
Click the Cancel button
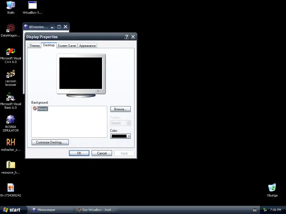(102, 153)
